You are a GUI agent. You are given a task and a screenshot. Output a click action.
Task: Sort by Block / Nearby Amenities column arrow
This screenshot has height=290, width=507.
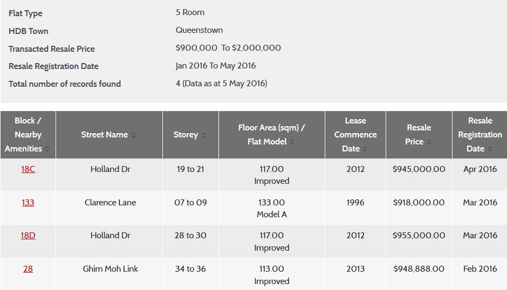click(47, 149)
